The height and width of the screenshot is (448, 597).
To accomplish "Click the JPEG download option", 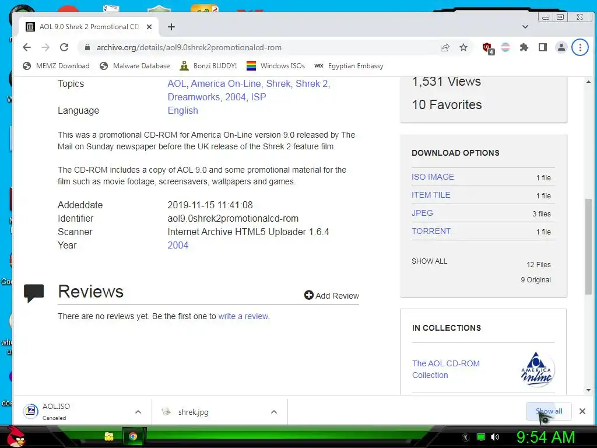I will [422, 213].
